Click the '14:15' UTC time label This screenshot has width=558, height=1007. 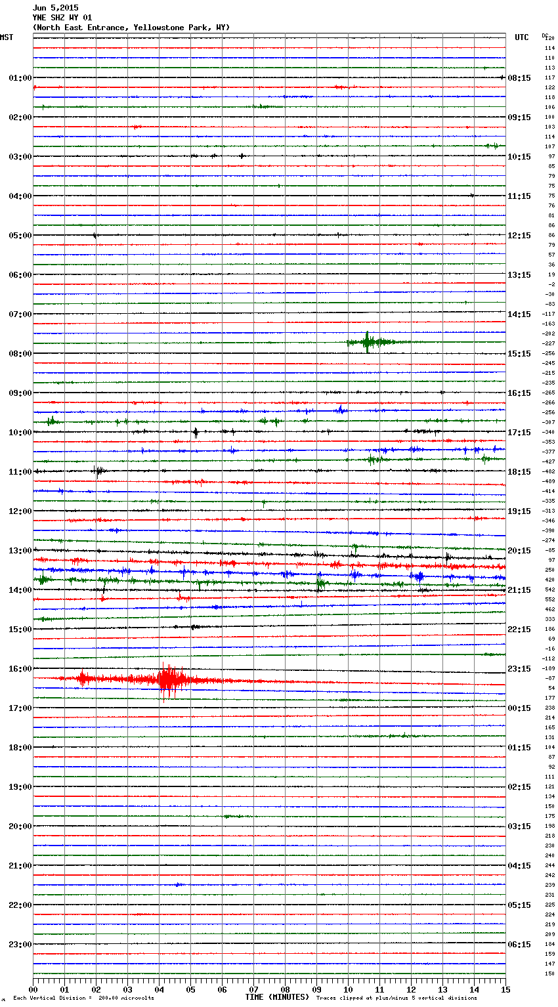point(519,314)
